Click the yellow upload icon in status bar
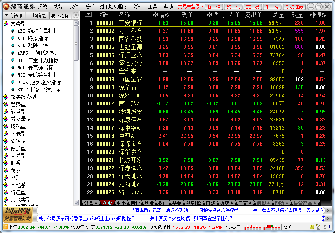Viewport: 335px width, 233px height. [x=312, y=227]
